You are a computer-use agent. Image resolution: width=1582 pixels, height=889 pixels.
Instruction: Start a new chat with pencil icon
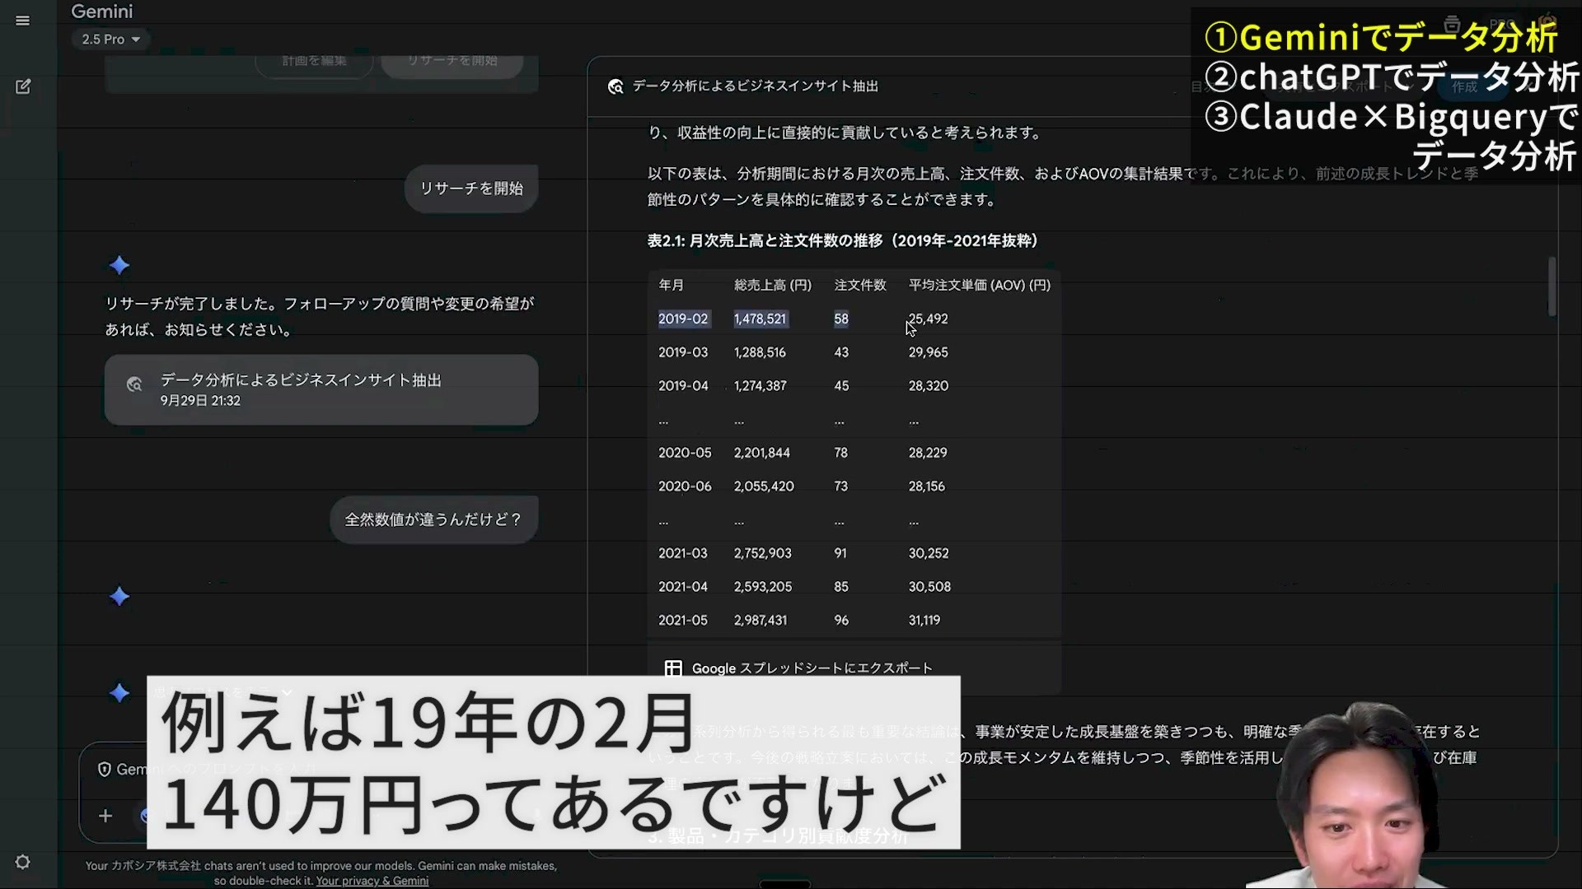(x=23, y=86)
